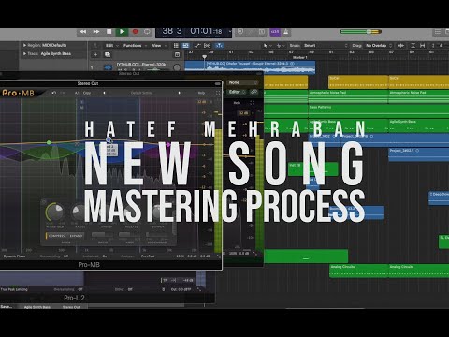This screenshot has width=449, height=337.
Task: Toggle cycle mode in the transport
Action: tap(147, 32)
